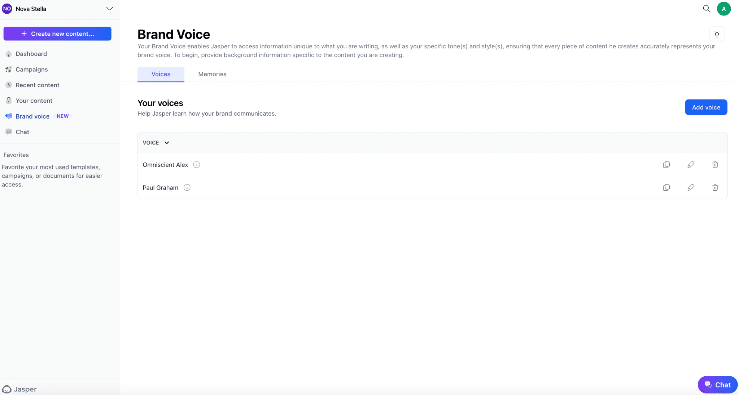Duplicate the Omniscient Alex voice

tap(666, 165)
